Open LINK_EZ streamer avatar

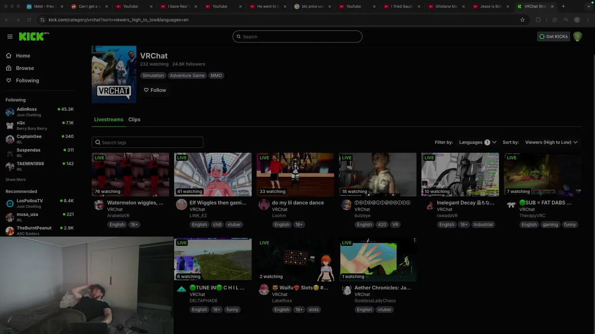pos(181,205)
